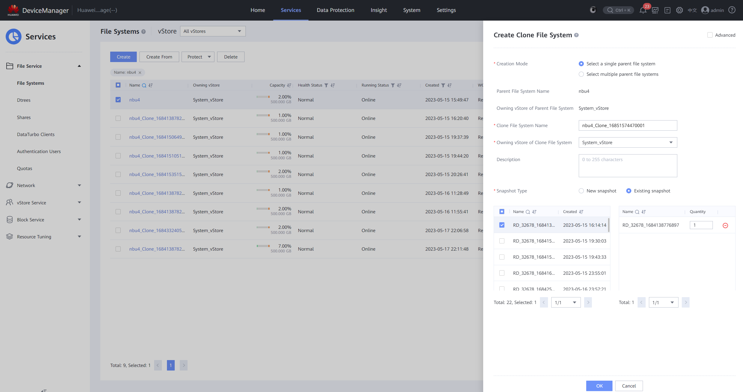Choose Select multiple parent file systems
This screenshot has width=743, height=392.
581,74
